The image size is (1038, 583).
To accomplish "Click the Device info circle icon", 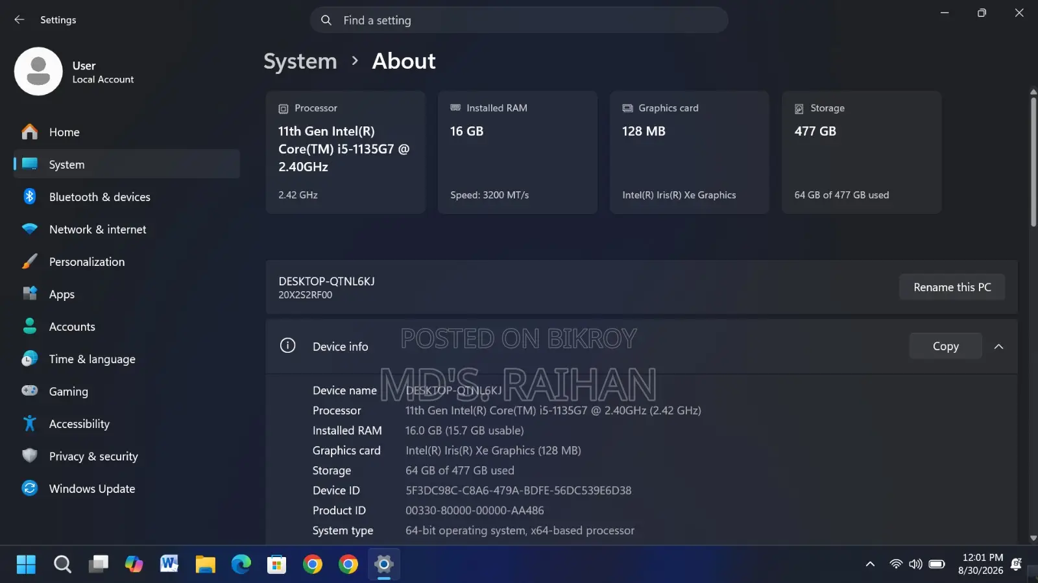I will click(x=287, y=346).
